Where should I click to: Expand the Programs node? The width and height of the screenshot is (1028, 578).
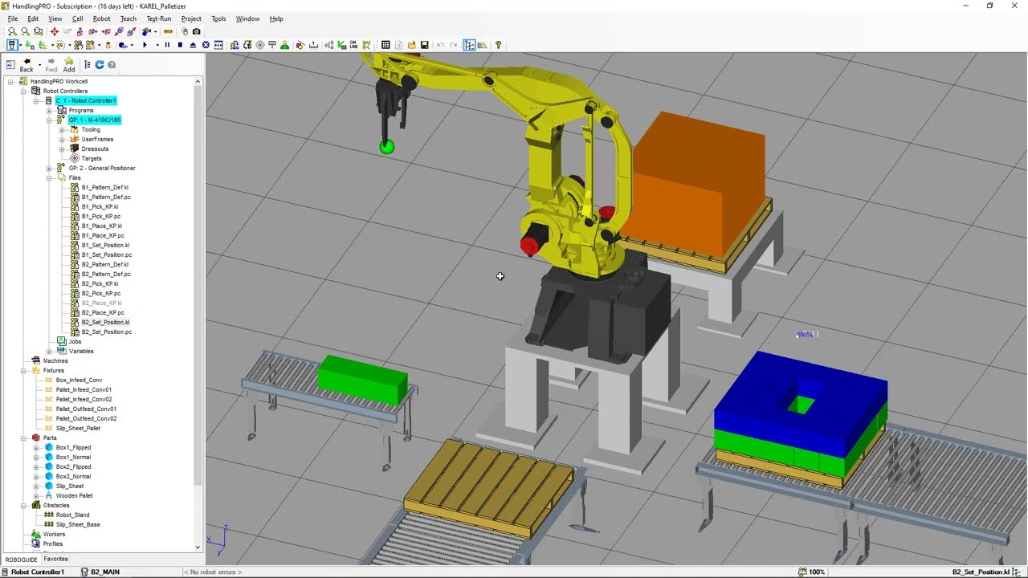49,110
